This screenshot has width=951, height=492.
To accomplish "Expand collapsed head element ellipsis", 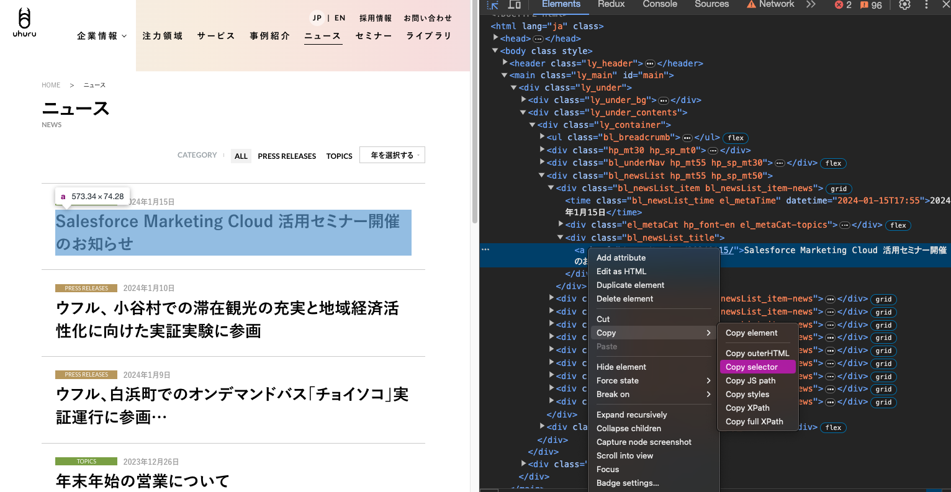I will point(538,38).
